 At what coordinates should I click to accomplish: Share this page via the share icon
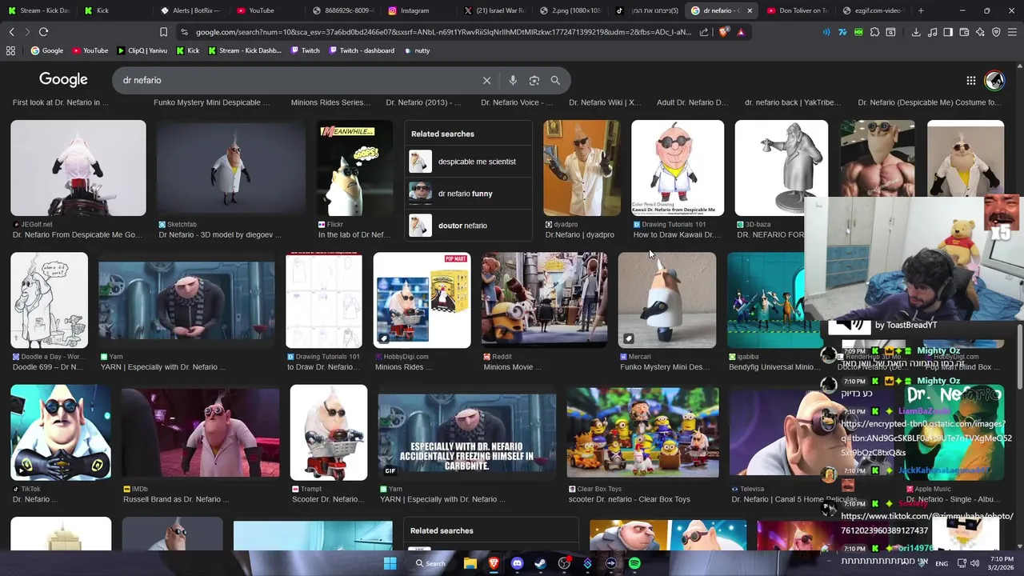coord(704,32)
